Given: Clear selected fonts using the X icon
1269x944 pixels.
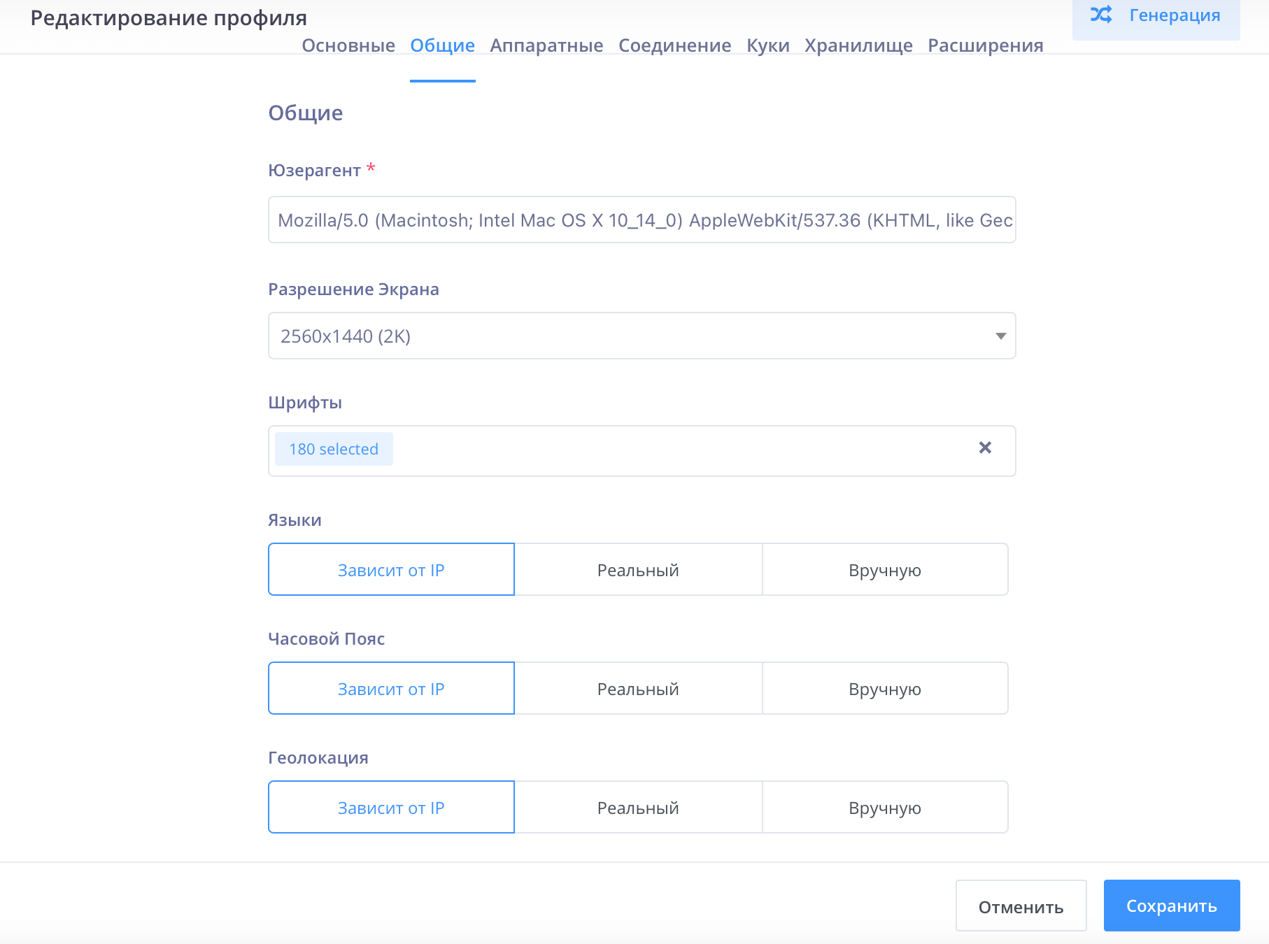Looking at the screenshot, I should point(986,448).
